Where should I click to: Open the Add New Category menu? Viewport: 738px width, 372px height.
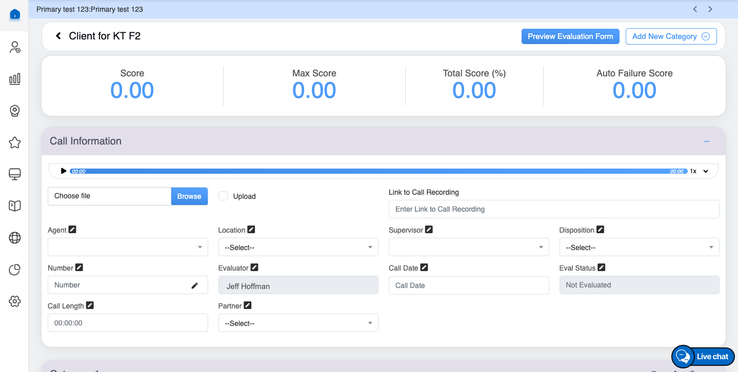click(x=671, y=36)
